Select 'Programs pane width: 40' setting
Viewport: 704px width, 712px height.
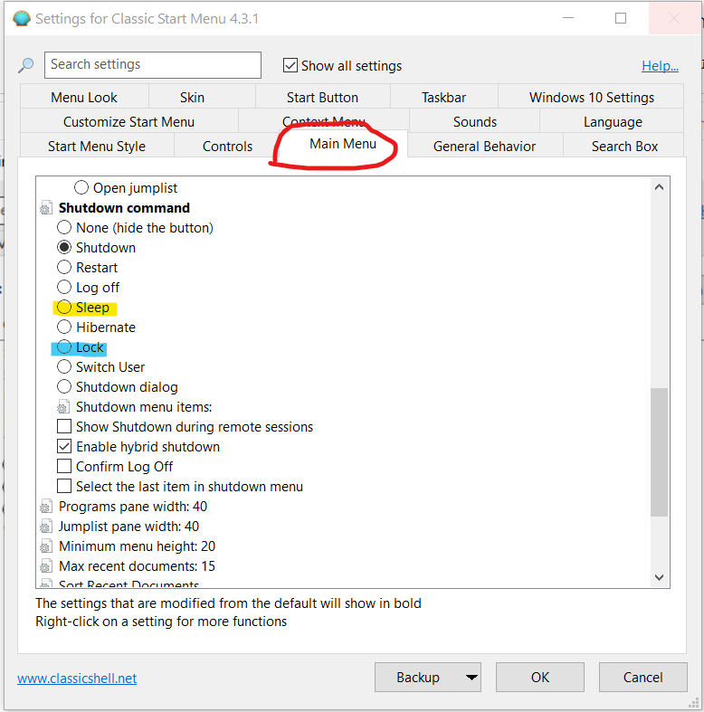coord(133,507)
